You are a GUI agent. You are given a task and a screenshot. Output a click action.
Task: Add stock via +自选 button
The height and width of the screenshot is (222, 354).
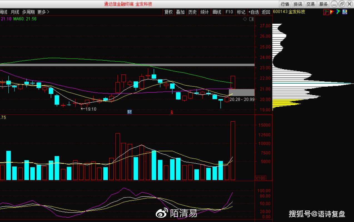pyautogui.click(x=254, y=12)
